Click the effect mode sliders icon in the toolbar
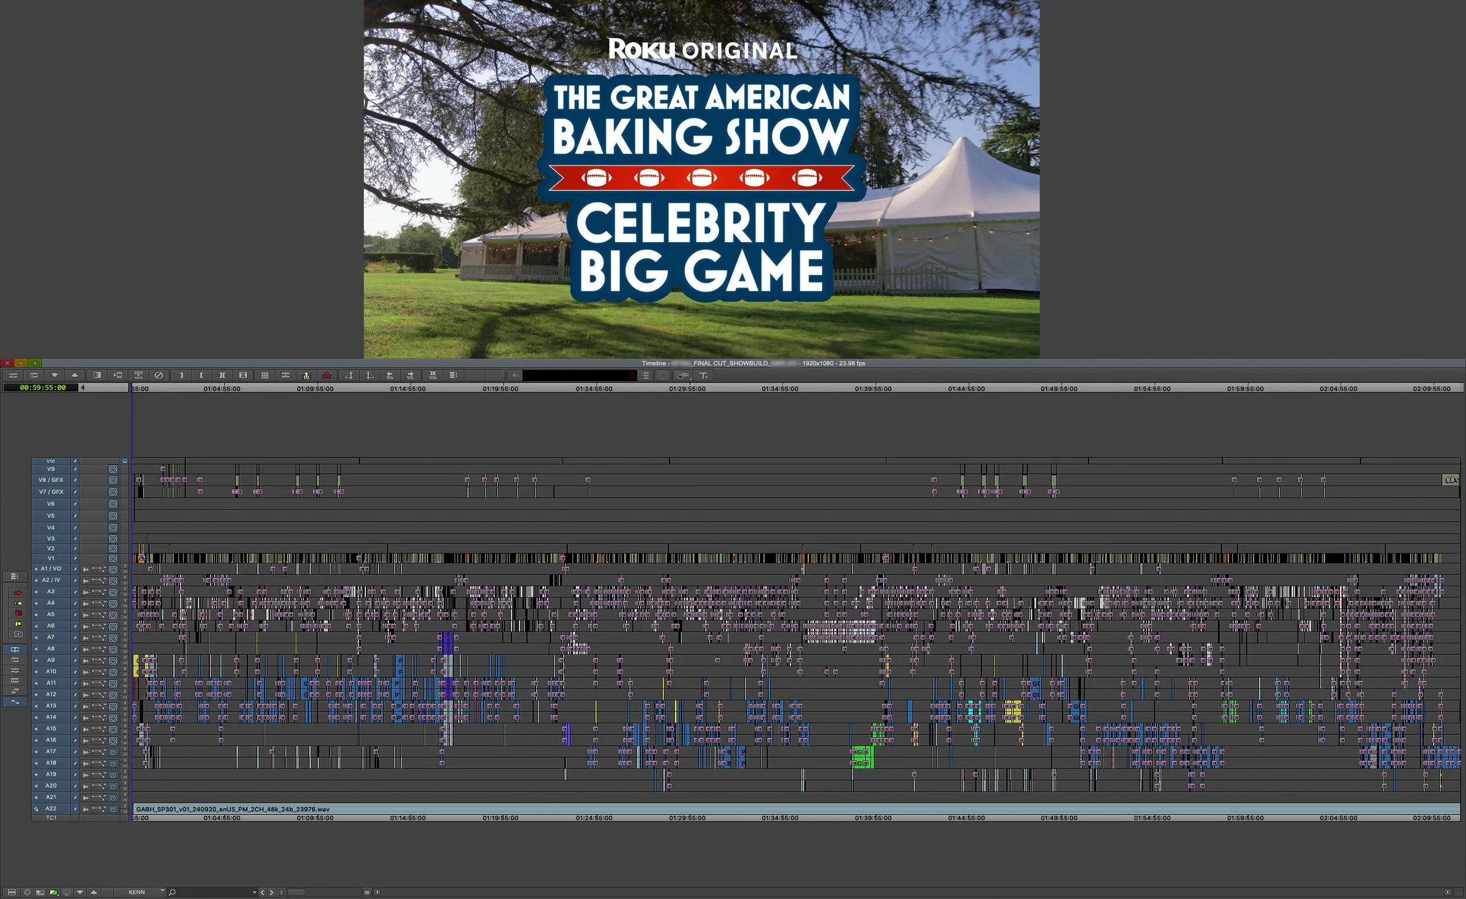This screenshot has height=899, width=1466. pos(13,375)
